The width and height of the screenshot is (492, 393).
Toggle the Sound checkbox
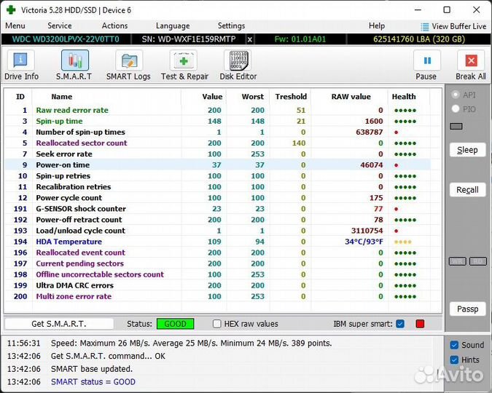[454, 345]
